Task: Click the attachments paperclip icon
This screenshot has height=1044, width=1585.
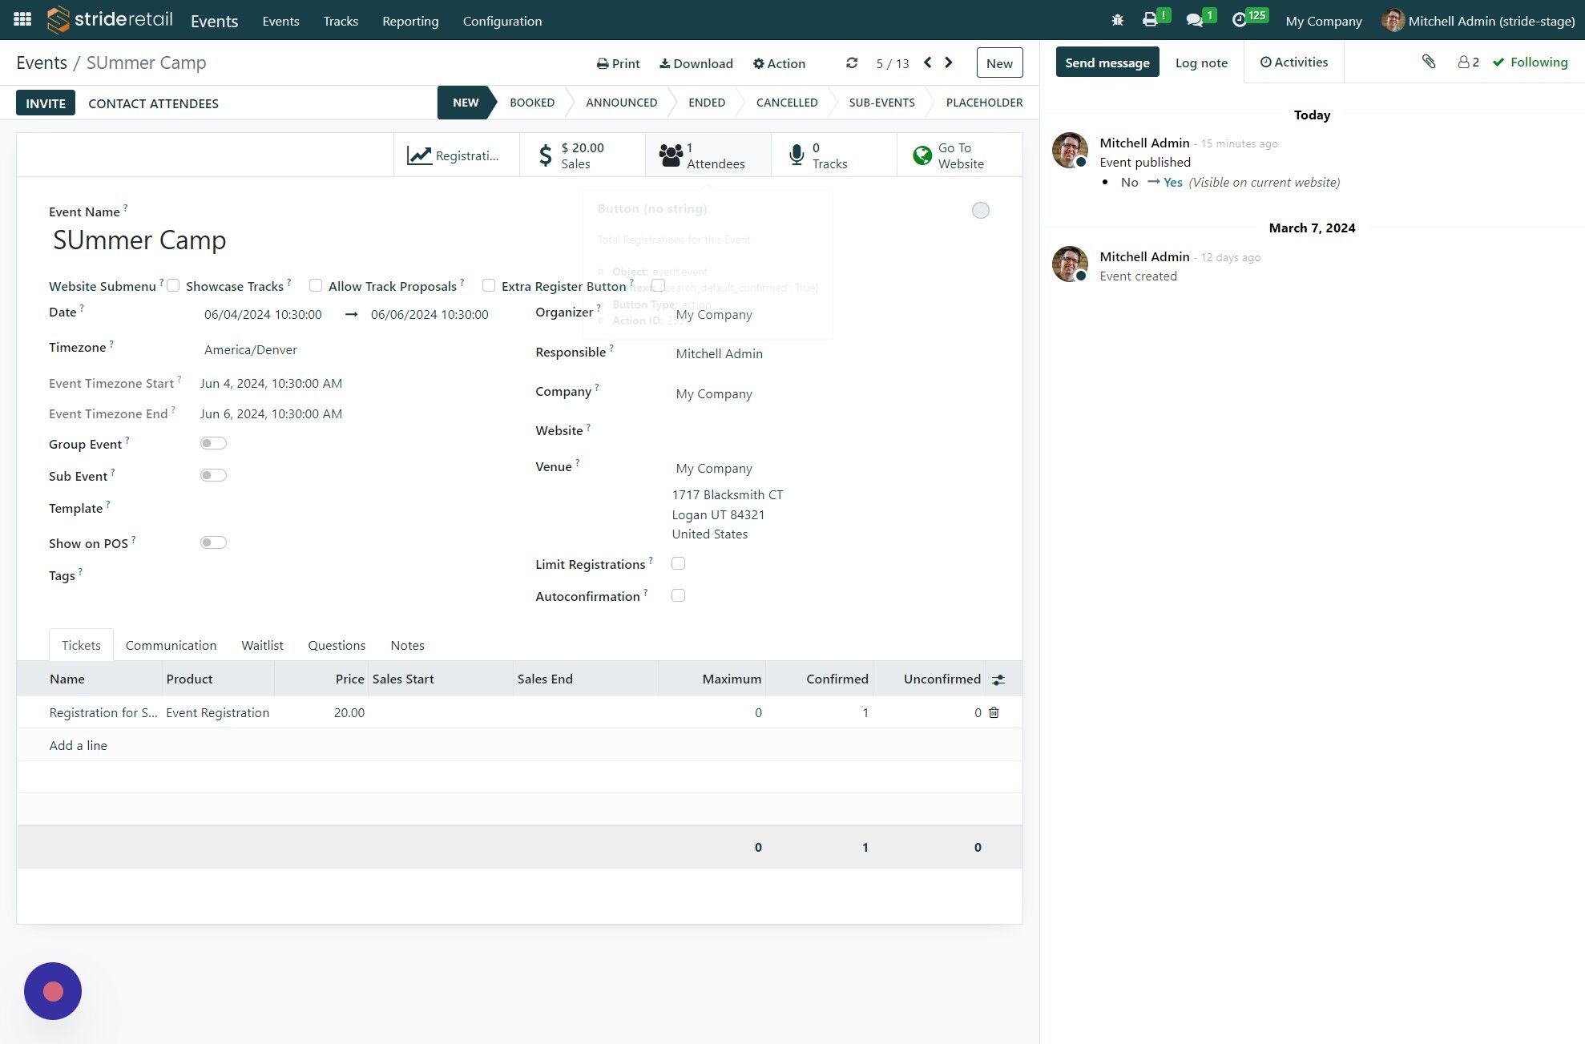Action: point(1429,62)
